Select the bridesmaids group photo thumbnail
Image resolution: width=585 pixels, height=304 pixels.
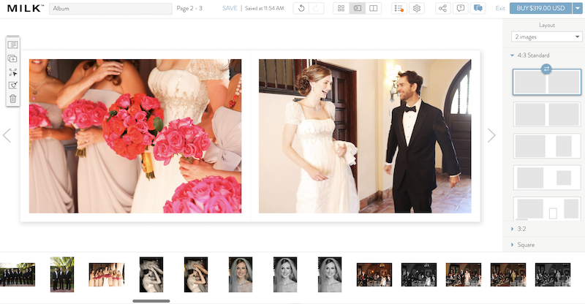coord(107,275)
